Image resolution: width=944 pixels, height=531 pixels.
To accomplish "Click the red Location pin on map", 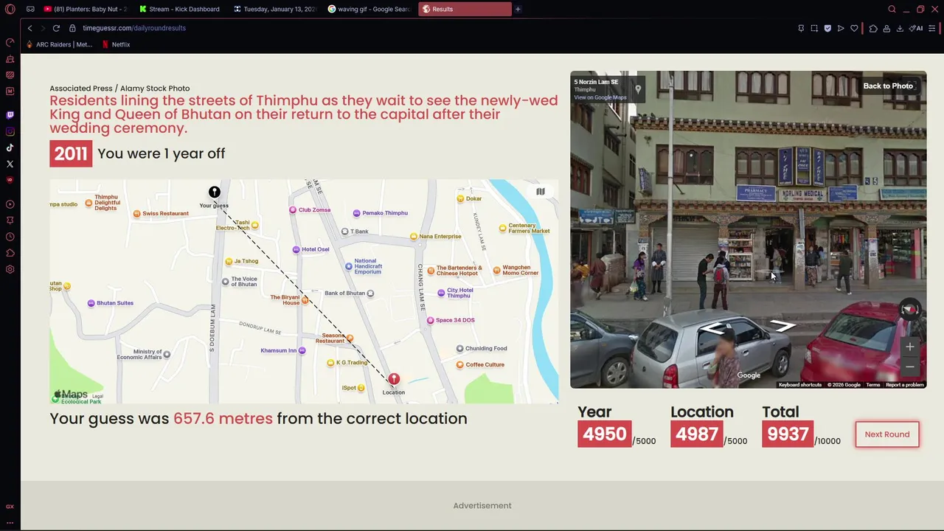I will [x=394, y=379].
